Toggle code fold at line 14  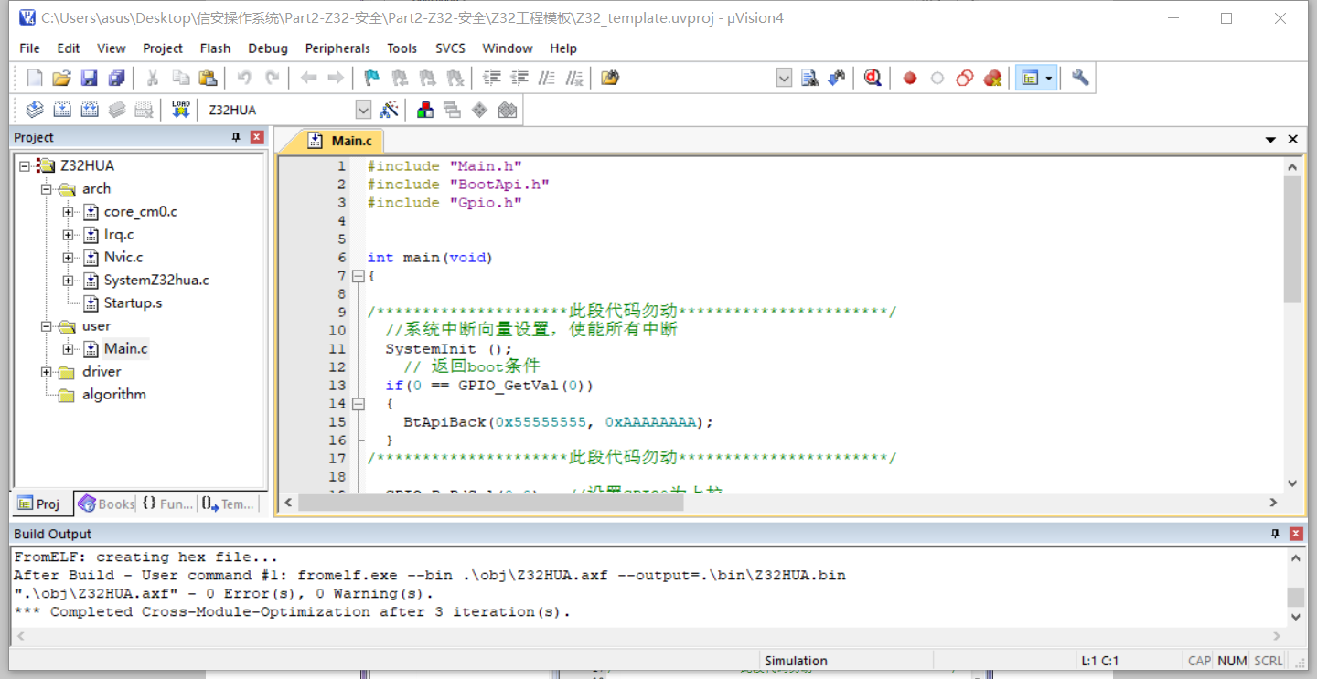359,404
